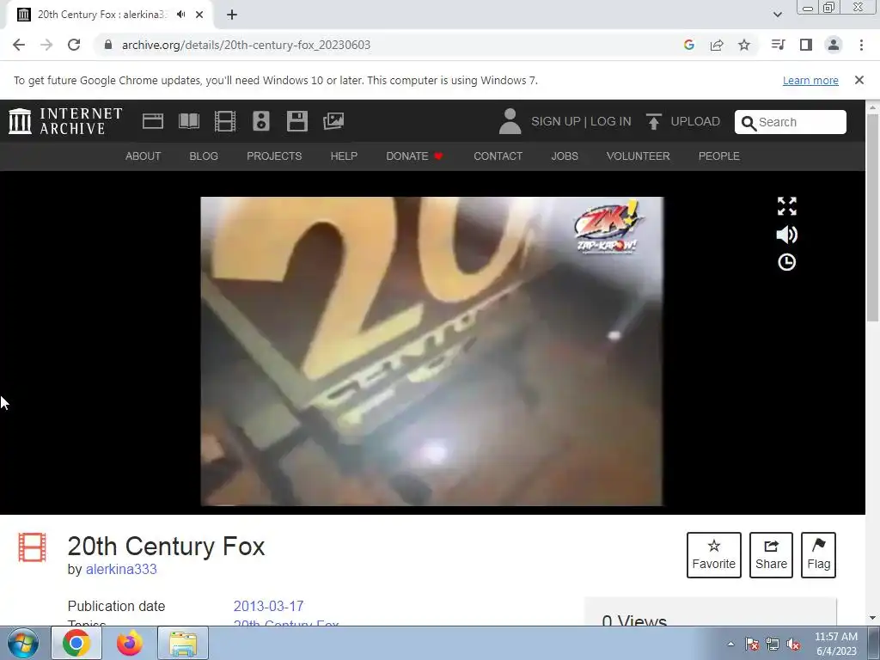Click the user avatar icon
This screenshot has width=880, height=660.
[x=510, y=121]
